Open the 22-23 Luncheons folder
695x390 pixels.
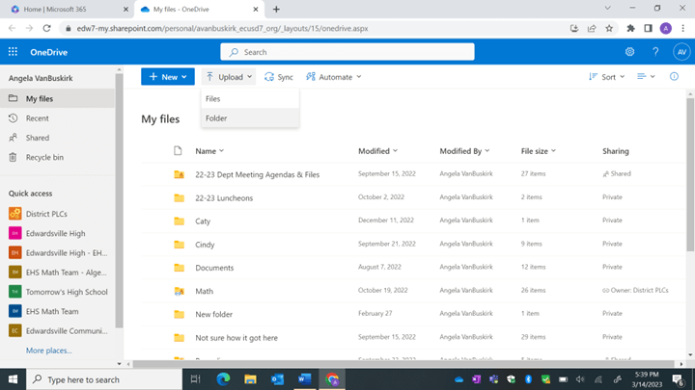coord(224,197)
